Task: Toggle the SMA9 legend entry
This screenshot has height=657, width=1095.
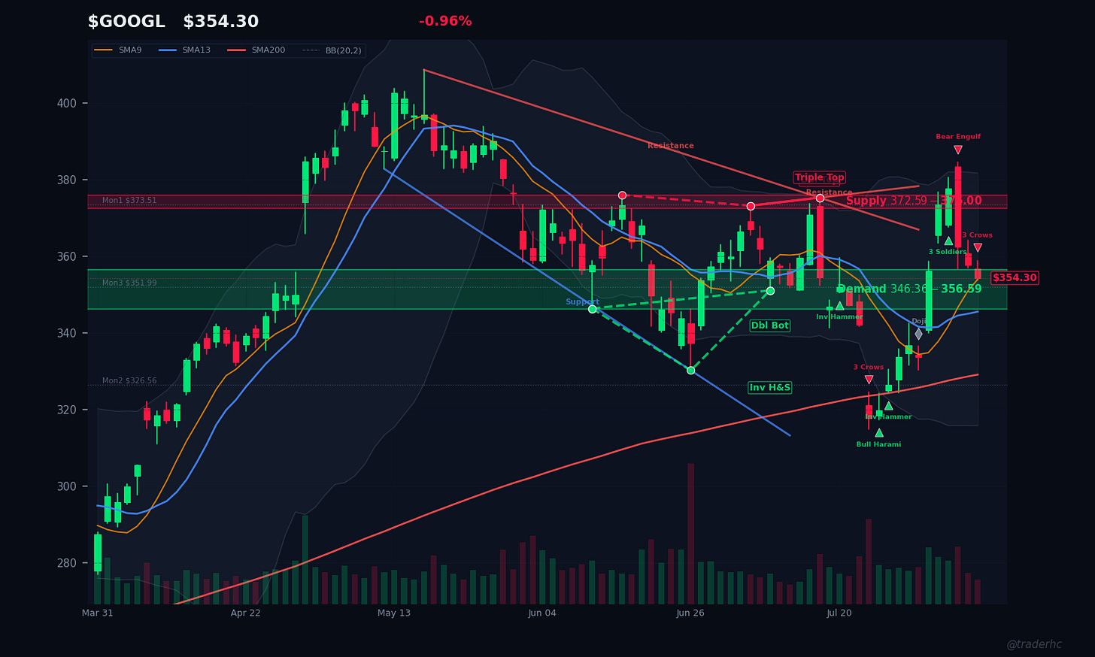Action: (119, 50)
